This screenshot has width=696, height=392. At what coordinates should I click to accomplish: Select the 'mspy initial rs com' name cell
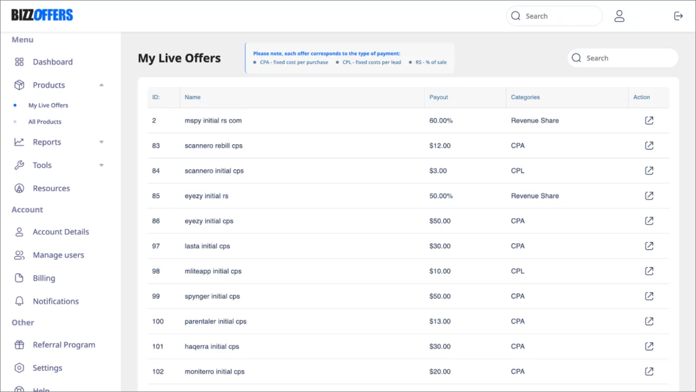[x=213, y=120]
